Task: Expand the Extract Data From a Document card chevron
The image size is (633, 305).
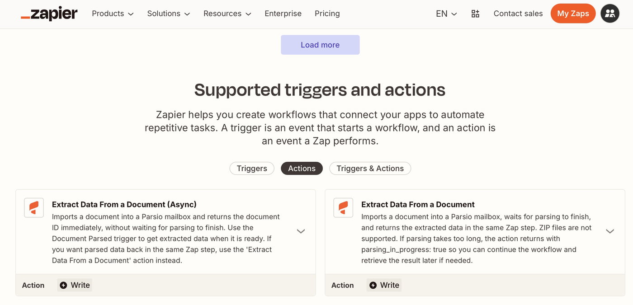Action: point(610,231)
